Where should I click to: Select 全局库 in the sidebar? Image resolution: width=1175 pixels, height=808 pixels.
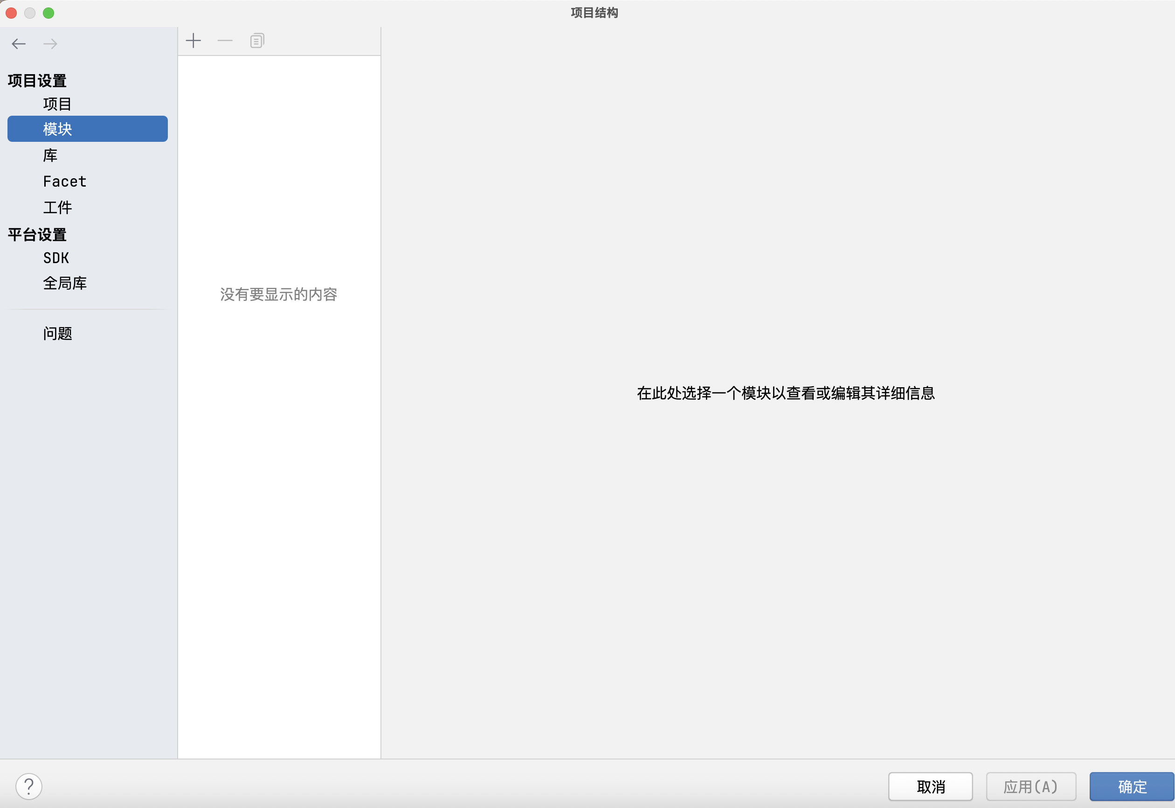click(x=65, y=283)
